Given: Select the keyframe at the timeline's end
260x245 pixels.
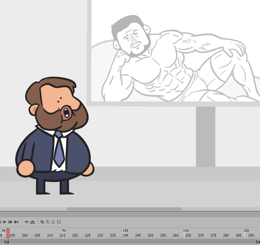Looking at the screenshot, I should tap(259, 242).
